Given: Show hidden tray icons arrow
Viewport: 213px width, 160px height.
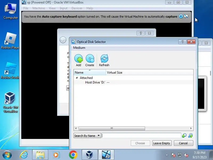Looking at the screenshot, I should (167, 155).
